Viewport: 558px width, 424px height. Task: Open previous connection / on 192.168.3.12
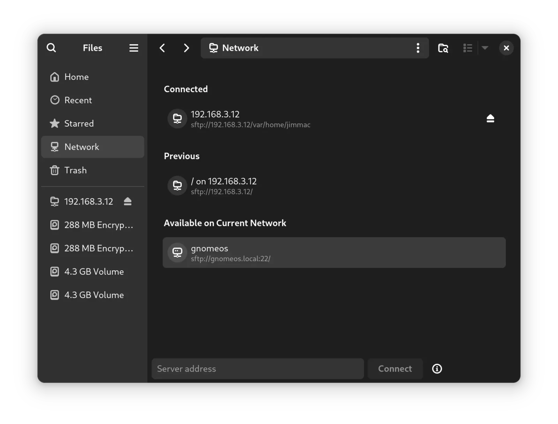pyautogui.click(x=223, y=186)
